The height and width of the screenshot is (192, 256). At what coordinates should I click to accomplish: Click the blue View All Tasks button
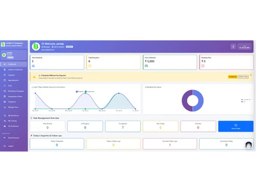point(236,126)
